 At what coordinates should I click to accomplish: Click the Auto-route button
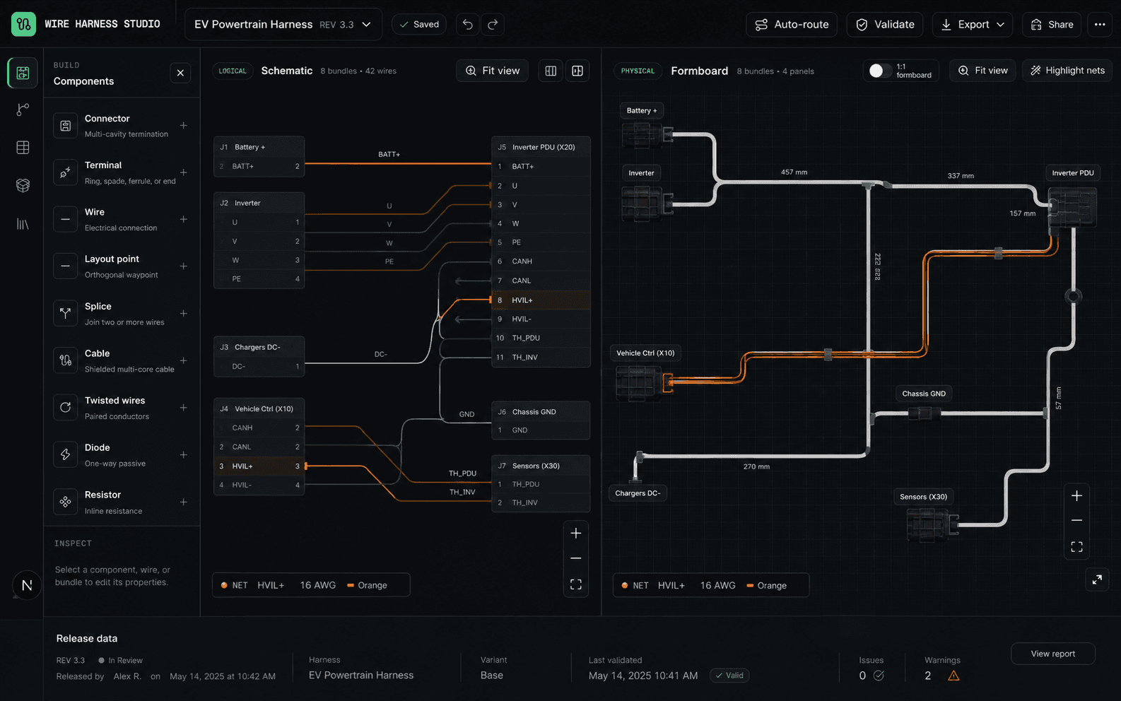click(x=792, y=24)
